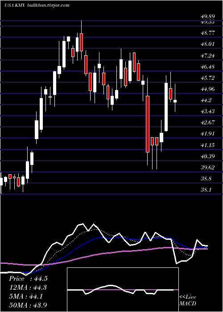Click the 45.72 price level label

pyautogui.click(x=208, y=78)
